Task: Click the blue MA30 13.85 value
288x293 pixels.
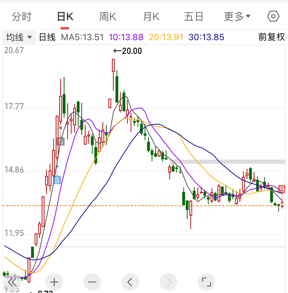Action: click(206, 37)
